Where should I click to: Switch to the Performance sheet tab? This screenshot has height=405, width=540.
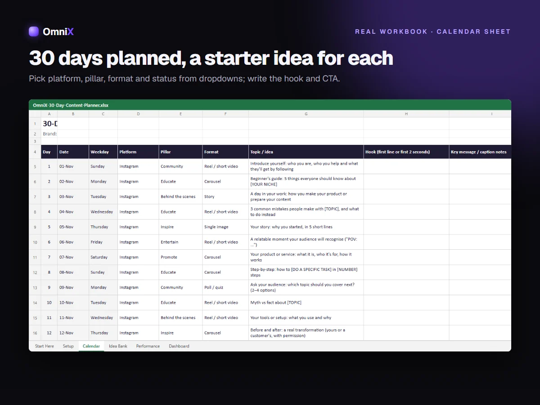(x=148, y=346)
